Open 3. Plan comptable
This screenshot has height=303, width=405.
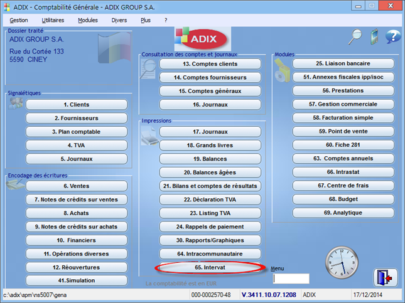(77, 132)
